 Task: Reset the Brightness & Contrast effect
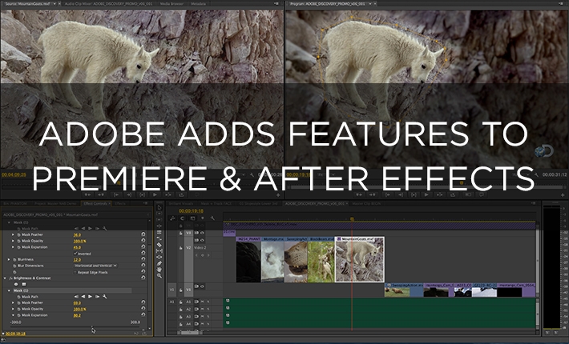[x=143, y=278]
